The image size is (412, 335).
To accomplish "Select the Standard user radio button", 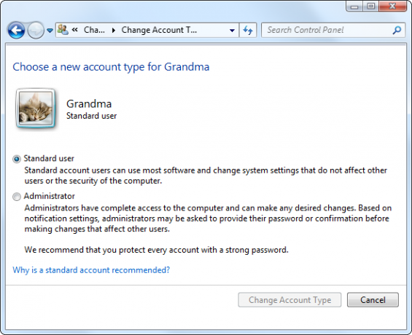I will pos(17,159).
